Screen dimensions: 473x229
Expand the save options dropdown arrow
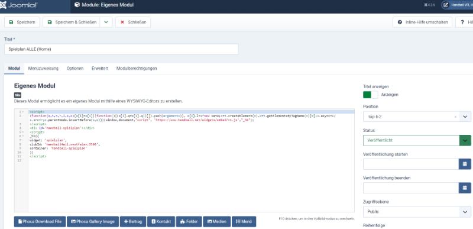(x=106, y=22)
